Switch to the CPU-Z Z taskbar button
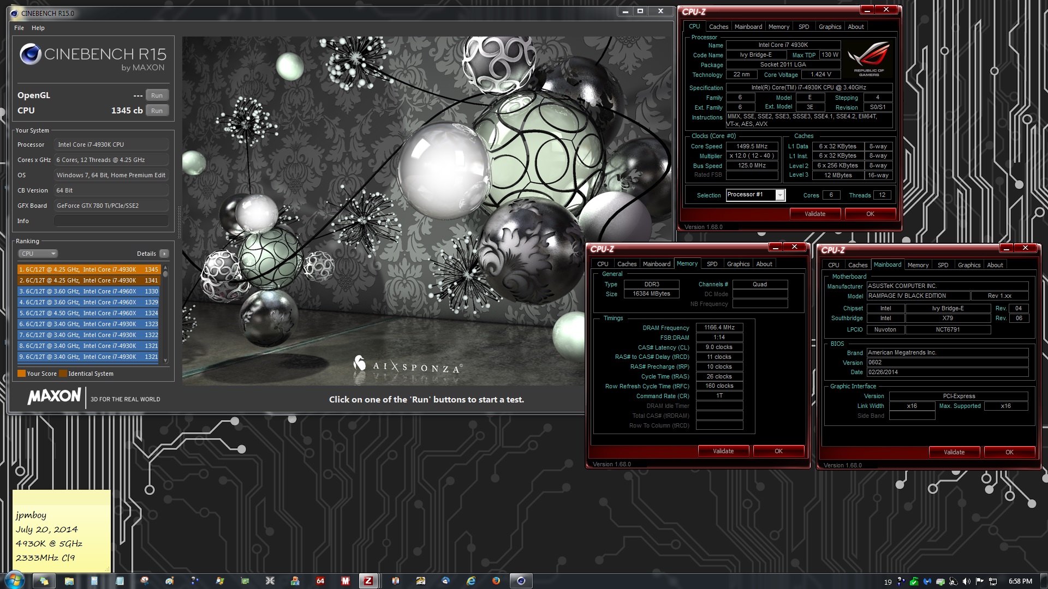1048x589 pixels. click(x=368, y=581)
